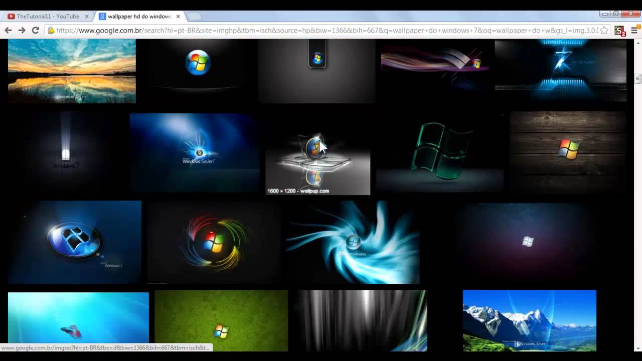Viewport: 642px width, 361px height.
Task: Switch to TheTutorial11 - YouTube tab
Action: (48, 17)
